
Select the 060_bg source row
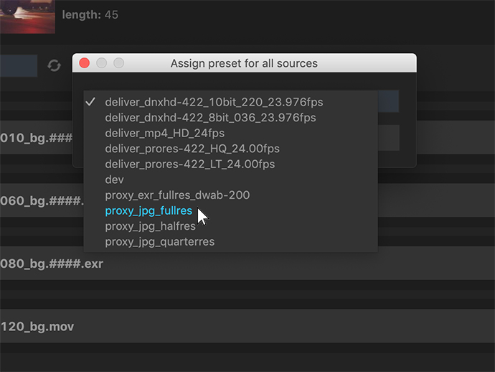point(39,200)
